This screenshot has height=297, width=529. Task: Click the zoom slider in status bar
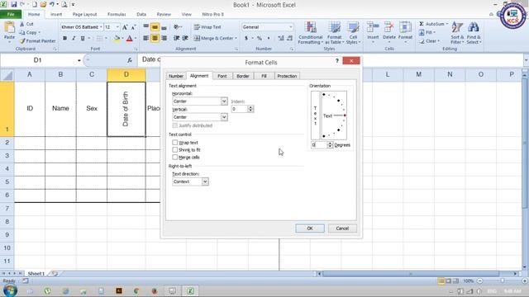tap(502, 280)
